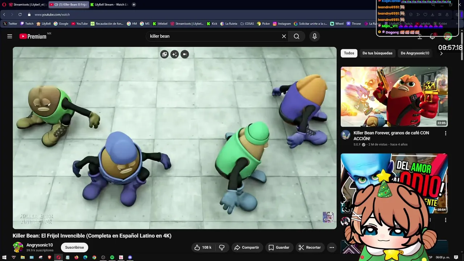
Task: Save the video with the Guardar button
Action: coord(279,248)
